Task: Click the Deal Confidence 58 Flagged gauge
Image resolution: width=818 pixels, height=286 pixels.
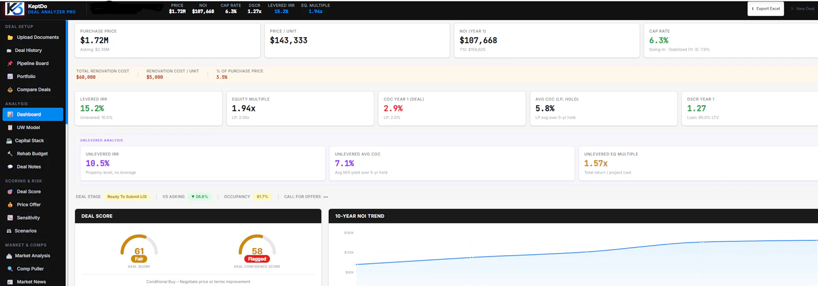Action: tap(257, 251)
